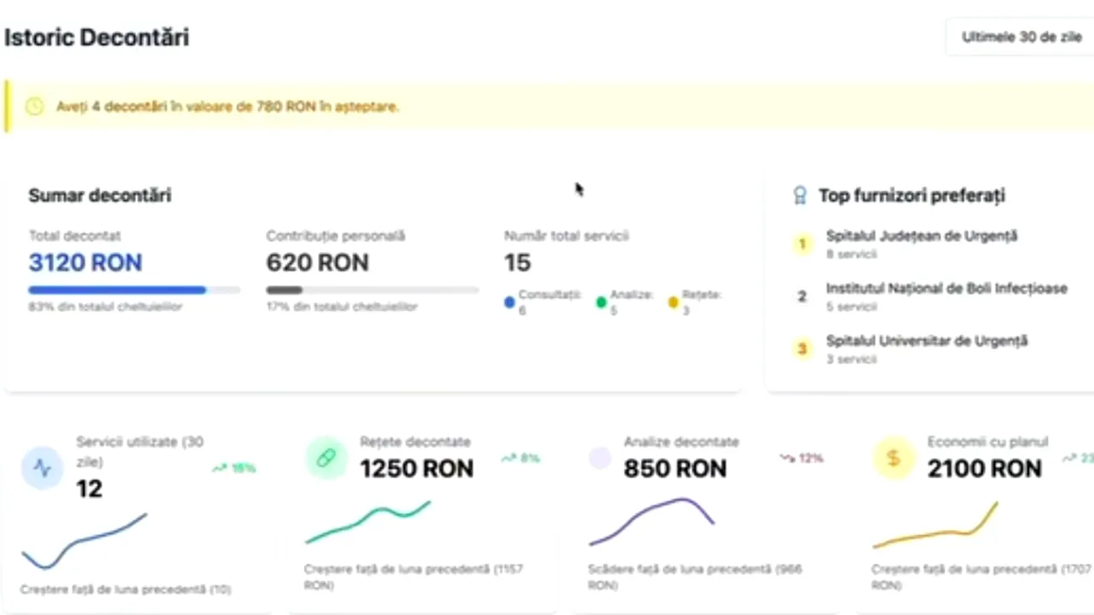The image size is (1094, 615).
Task: Click the 3120 RON total amount
Action: click(85, 262)
